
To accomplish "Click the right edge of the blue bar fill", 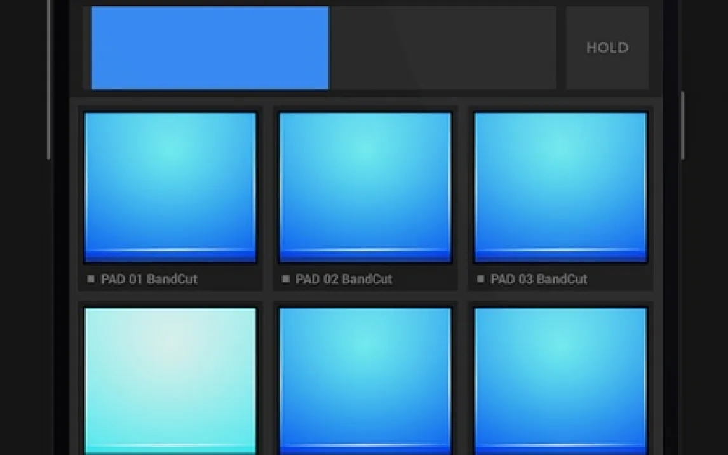I will click(x=327, y=48).
